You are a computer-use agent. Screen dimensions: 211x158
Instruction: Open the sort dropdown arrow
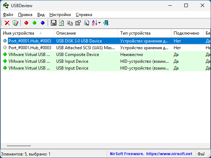point(99,23)
